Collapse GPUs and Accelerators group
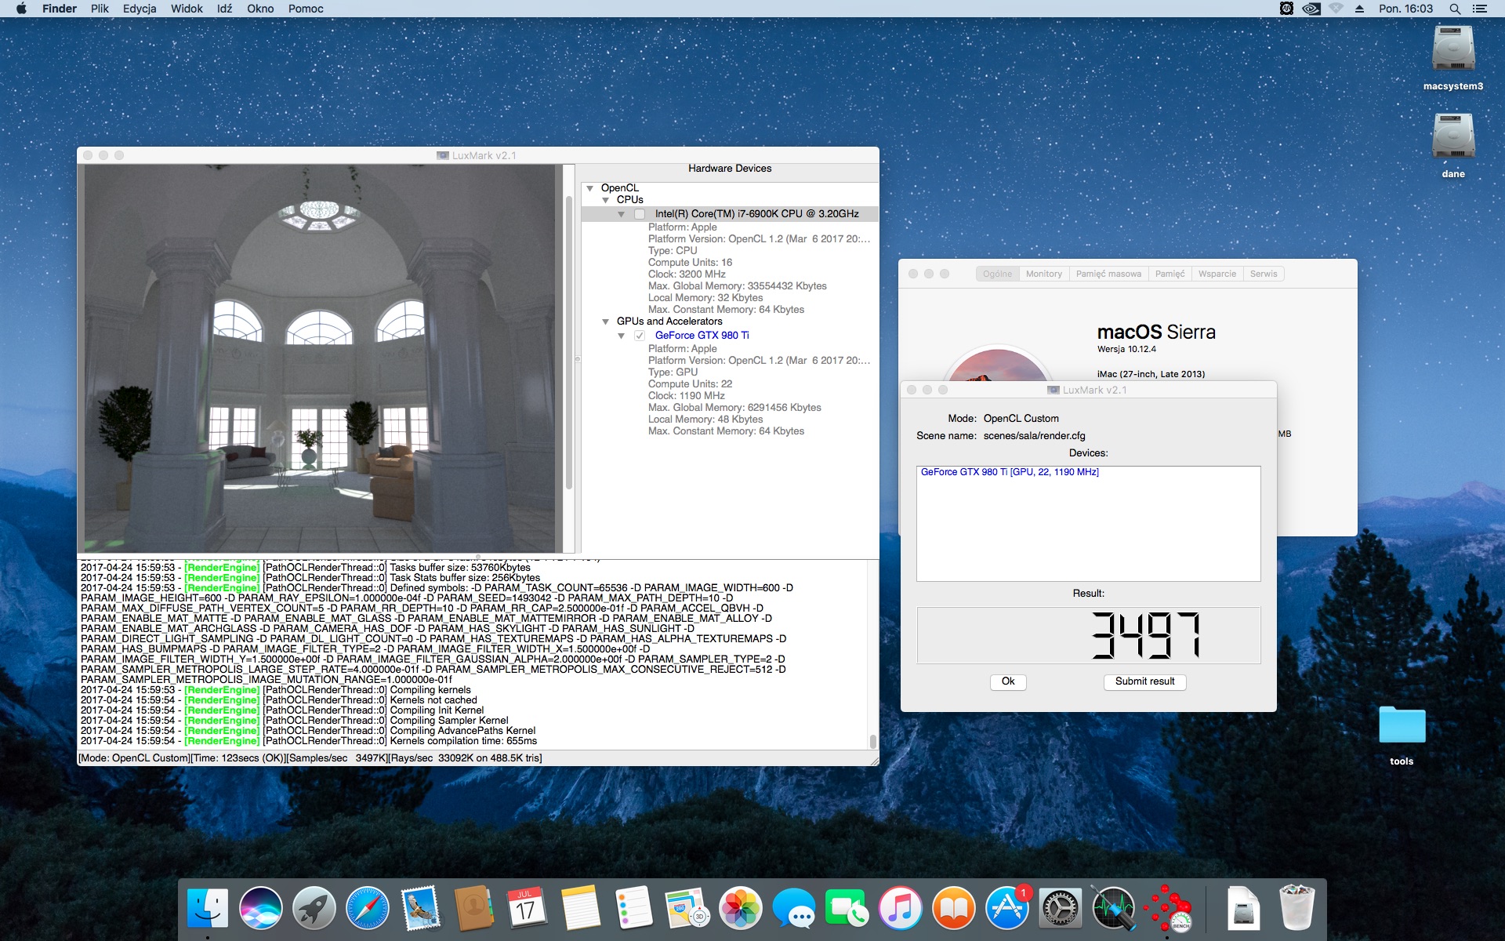 click(605, 322)
